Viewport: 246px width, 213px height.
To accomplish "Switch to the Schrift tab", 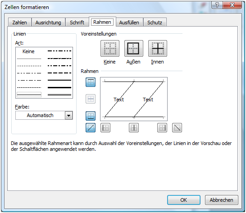I will click(77, 23).
